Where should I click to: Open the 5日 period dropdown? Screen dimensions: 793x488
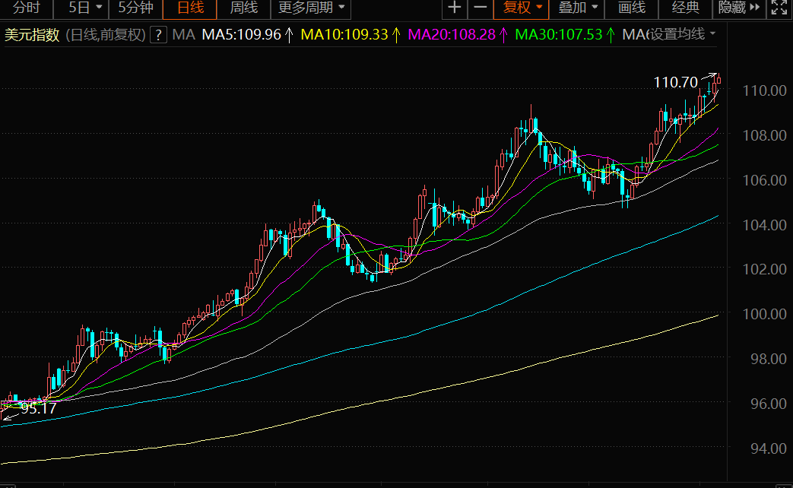pos(85,8)
